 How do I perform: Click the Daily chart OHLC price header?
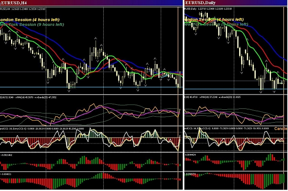pos(208,9)
